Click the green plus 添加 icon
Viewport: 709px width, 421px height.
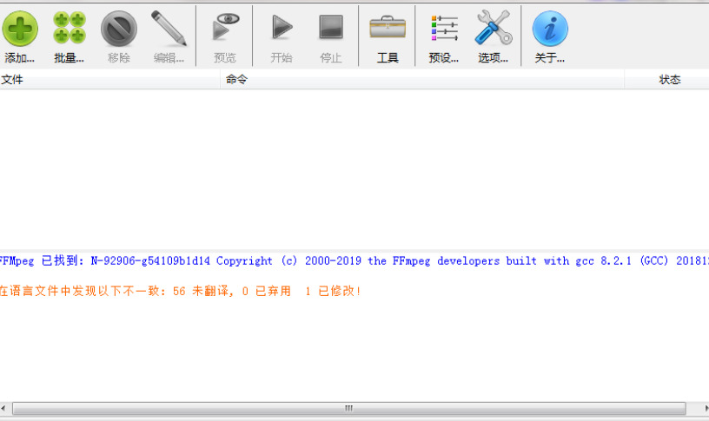click(20, 29)
